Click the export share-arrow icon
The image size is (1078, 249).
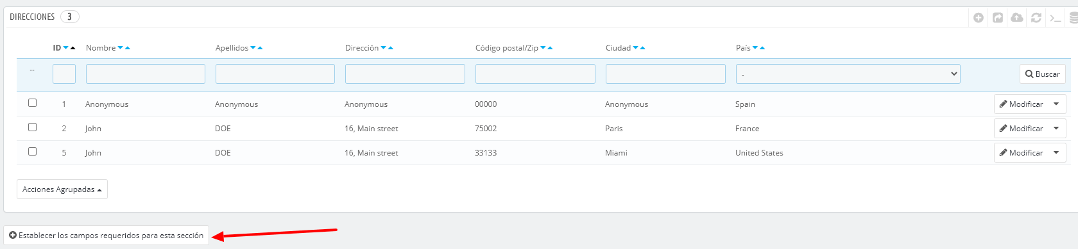click(x=998, y=17)
